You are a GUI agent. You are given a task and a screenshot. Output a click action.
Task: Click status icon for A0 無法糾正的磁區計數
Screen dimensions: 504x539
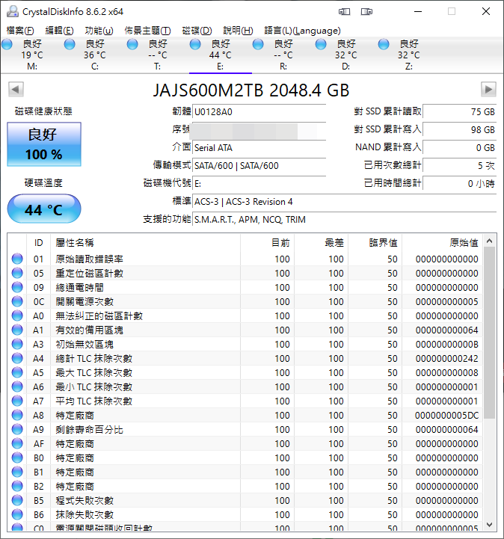[17, 315]
